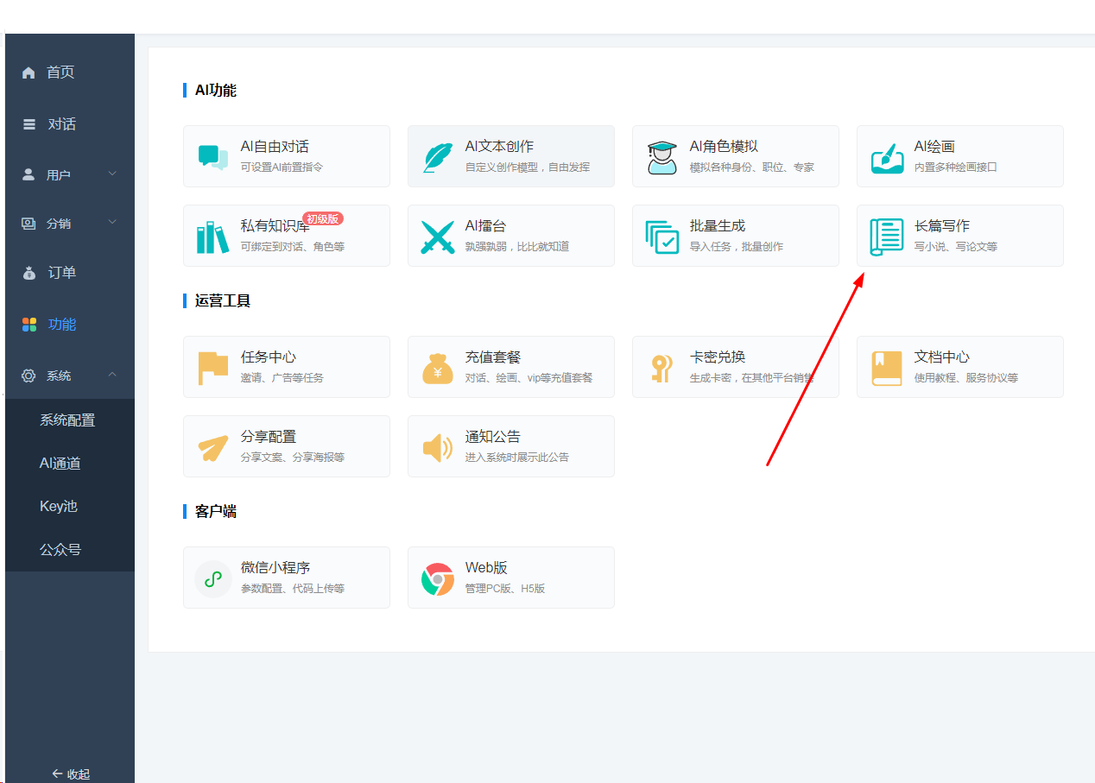Click the 对话 list icon in sidebar
The image size is (1095, 783).
29,124
